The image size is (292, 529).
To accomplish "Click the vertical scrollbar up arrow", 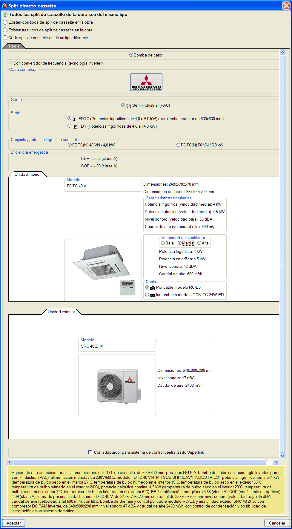I will (x=282, y=52).
